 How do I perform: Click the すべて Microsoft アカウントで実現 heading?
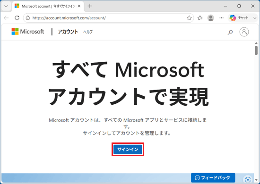tap(128, 83)
